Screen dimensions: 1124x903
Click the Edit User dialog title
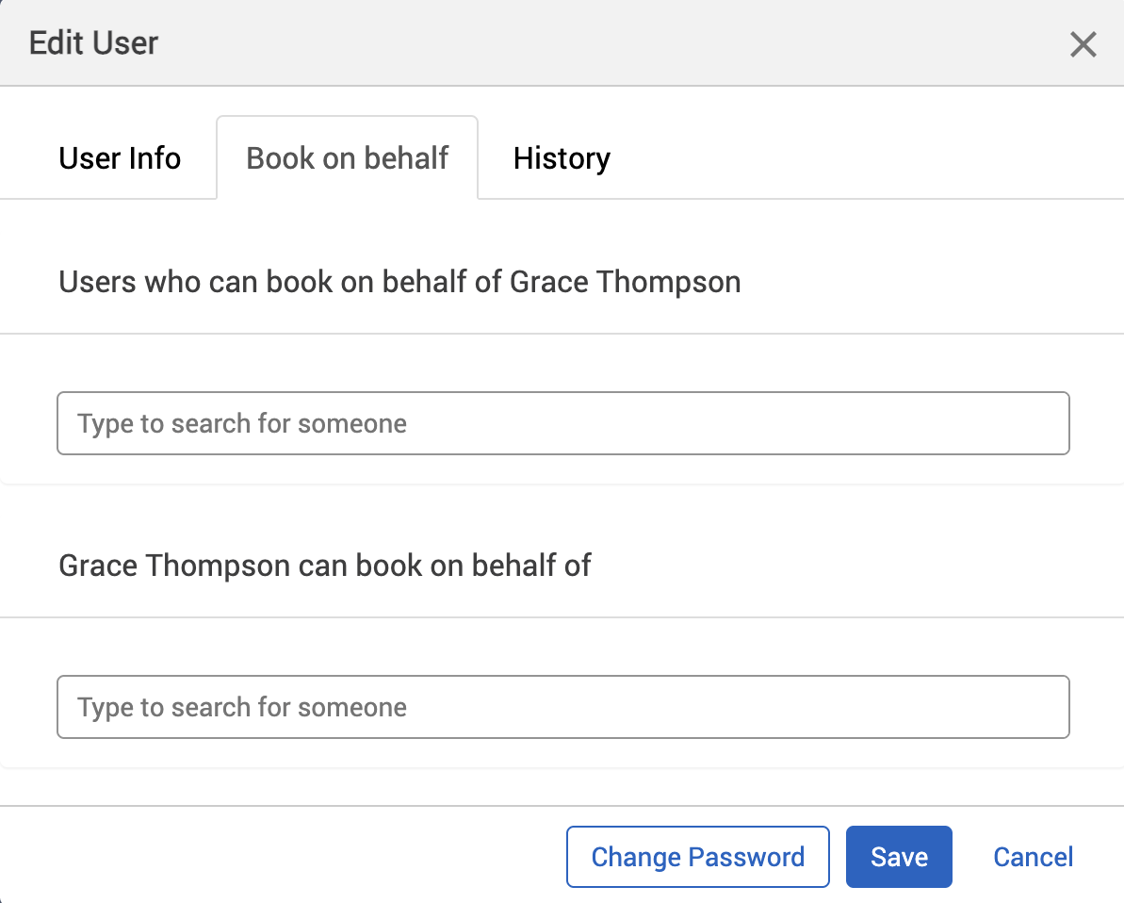[x=92, y=42]
